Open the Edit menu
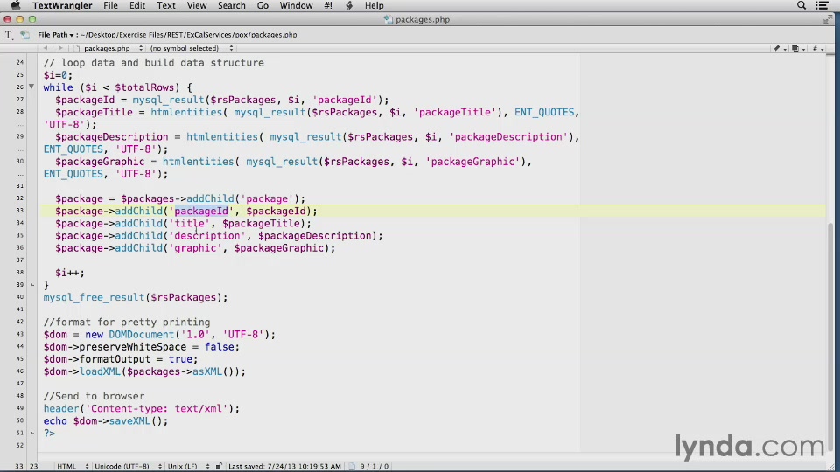The height and width of the screenshot is (472, 840). click(137, 5)
